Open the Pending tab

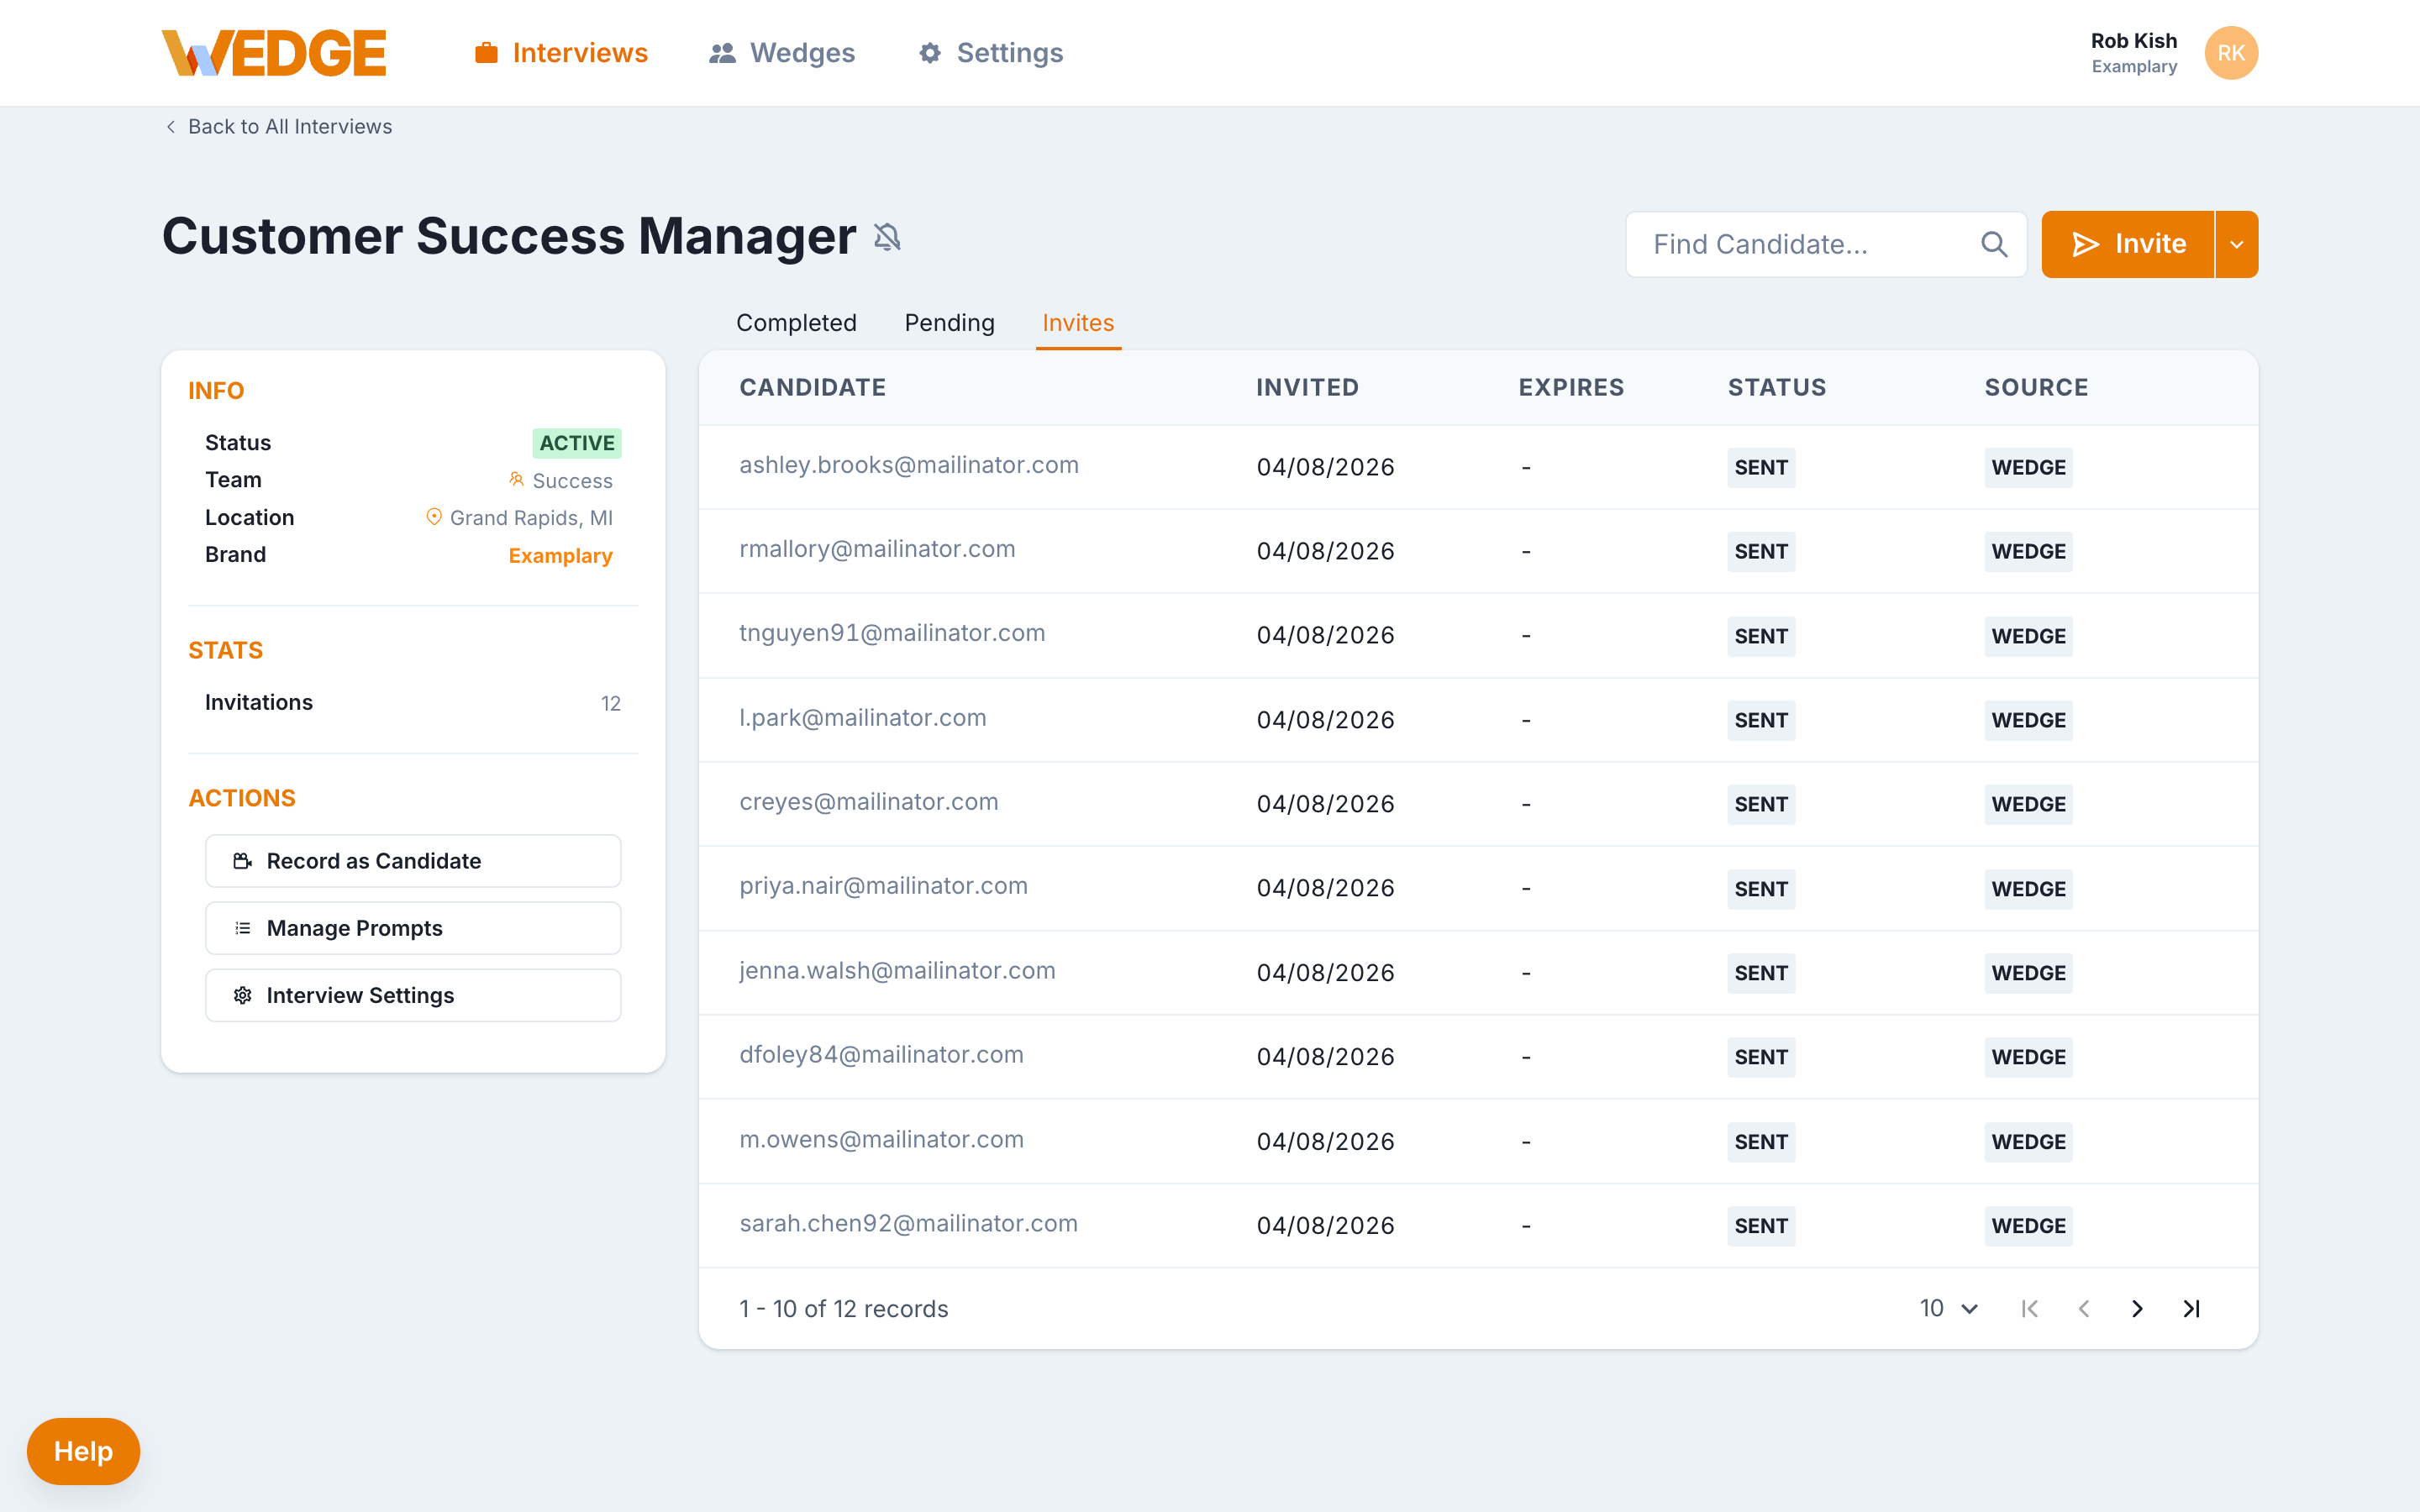click(948, 322)
